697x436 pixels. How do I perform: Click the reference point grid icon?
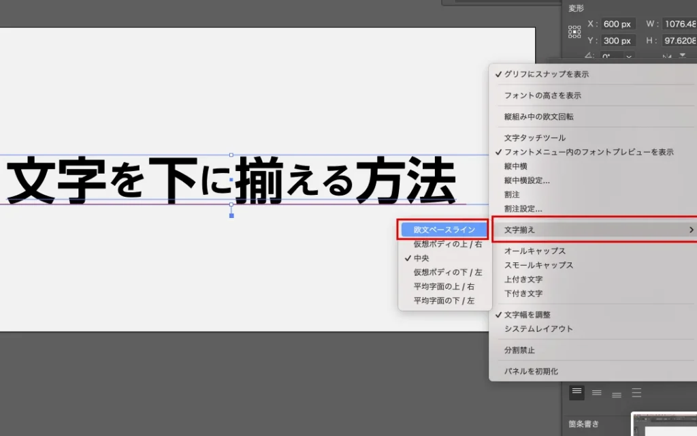tap(574, 32)
